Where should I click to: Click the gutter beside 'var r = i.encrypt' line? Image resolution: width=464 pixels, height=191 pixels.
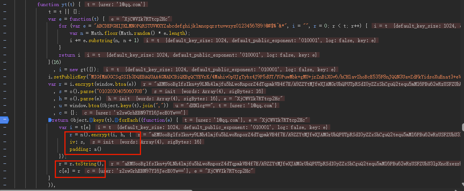pos(5,84)
